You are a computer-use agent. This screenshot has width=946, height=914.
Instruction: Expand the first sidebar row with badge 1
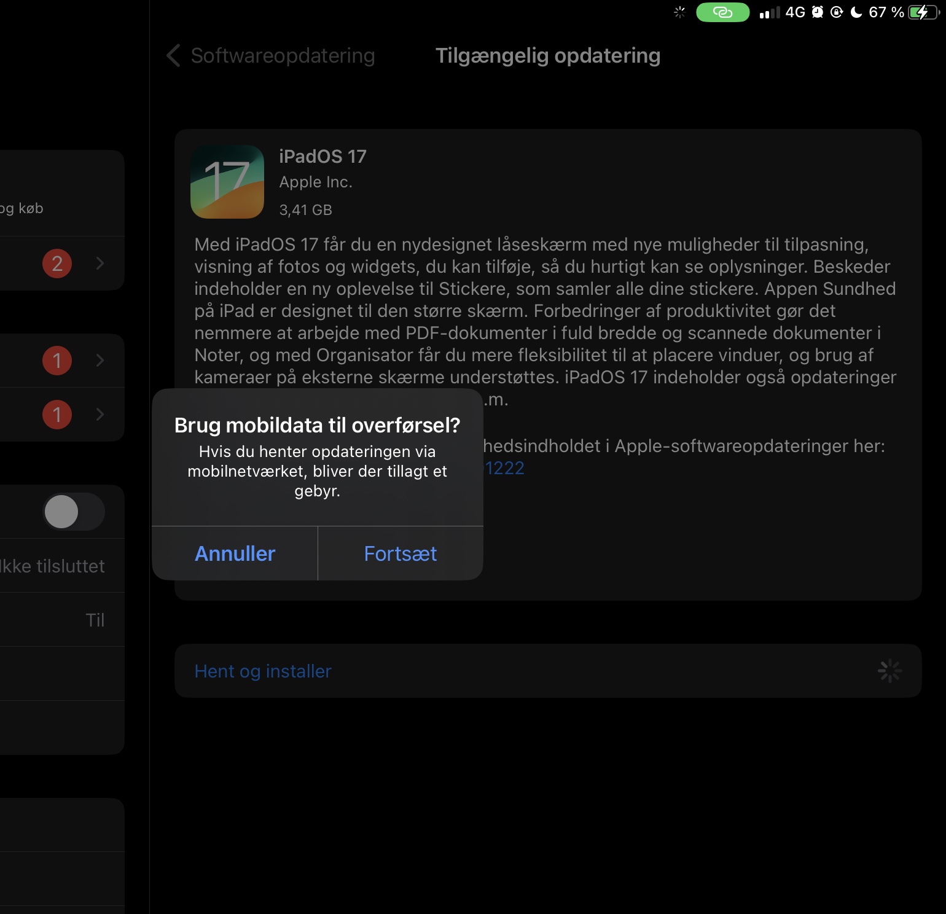click(61, 361)
